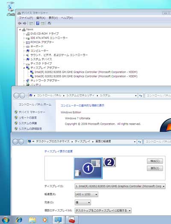
Task: Open システムの保護 link in sidebar
Action: 28,123
